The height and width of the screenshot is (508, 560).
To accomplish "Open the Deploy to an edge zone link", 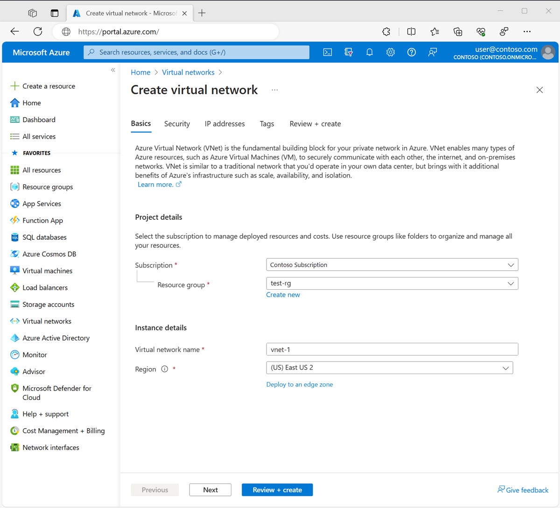I will coord(300,384).
